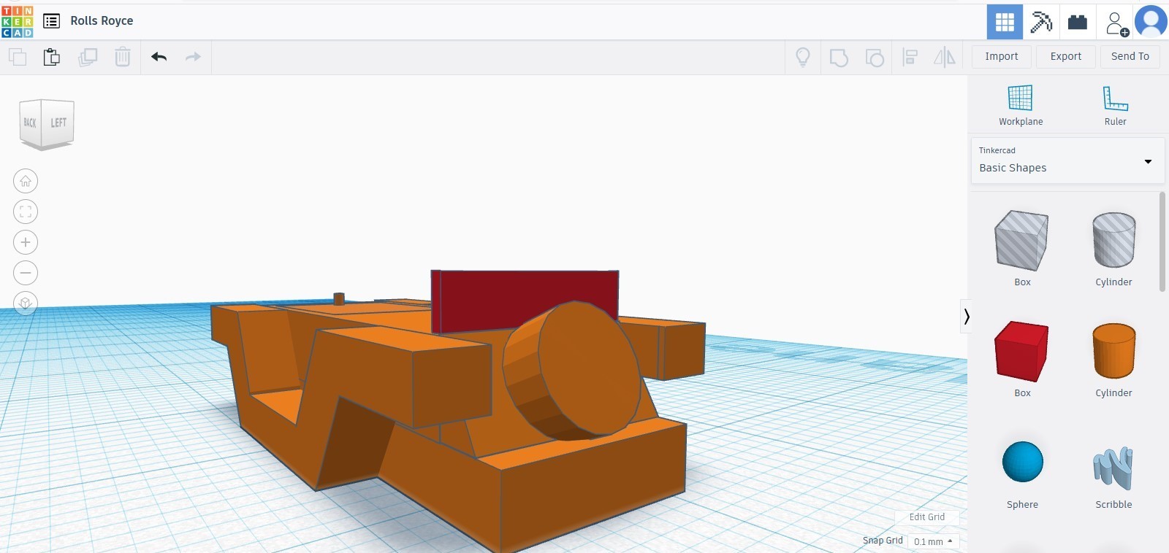Invite a collaborator with add-person icon
Image resolution: width=1169 pixels, height=553 pixels.
1116,23
